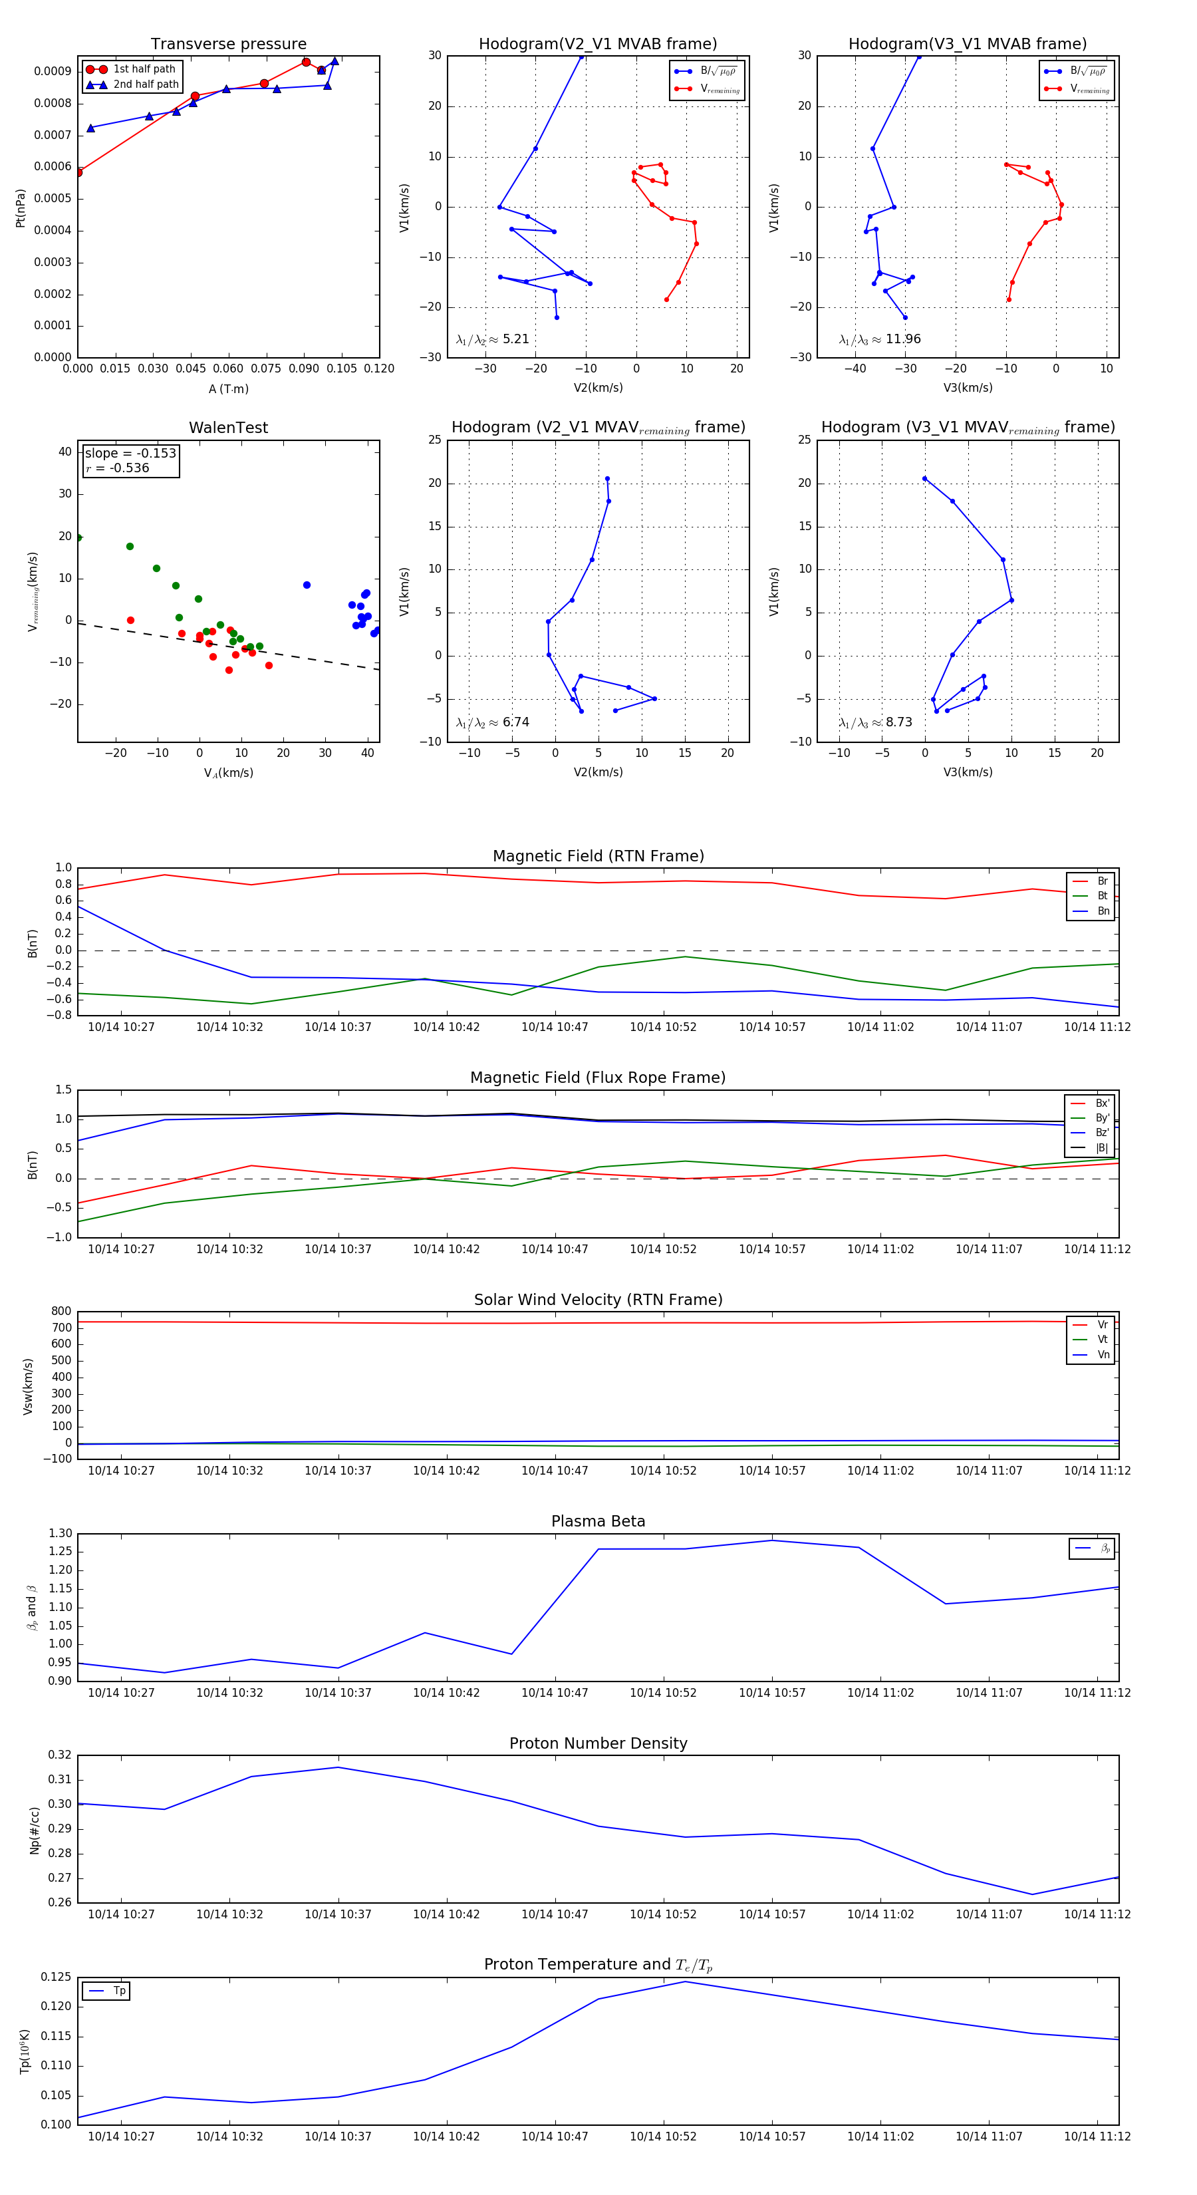Click the Bz' legend entry
1197x2195 pixels.
[1090, 1133]
